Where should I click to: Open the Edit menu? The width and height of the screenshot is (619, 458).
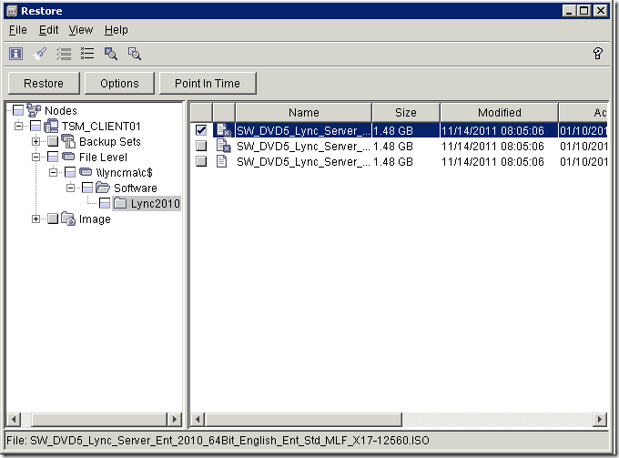coord(48,30)
